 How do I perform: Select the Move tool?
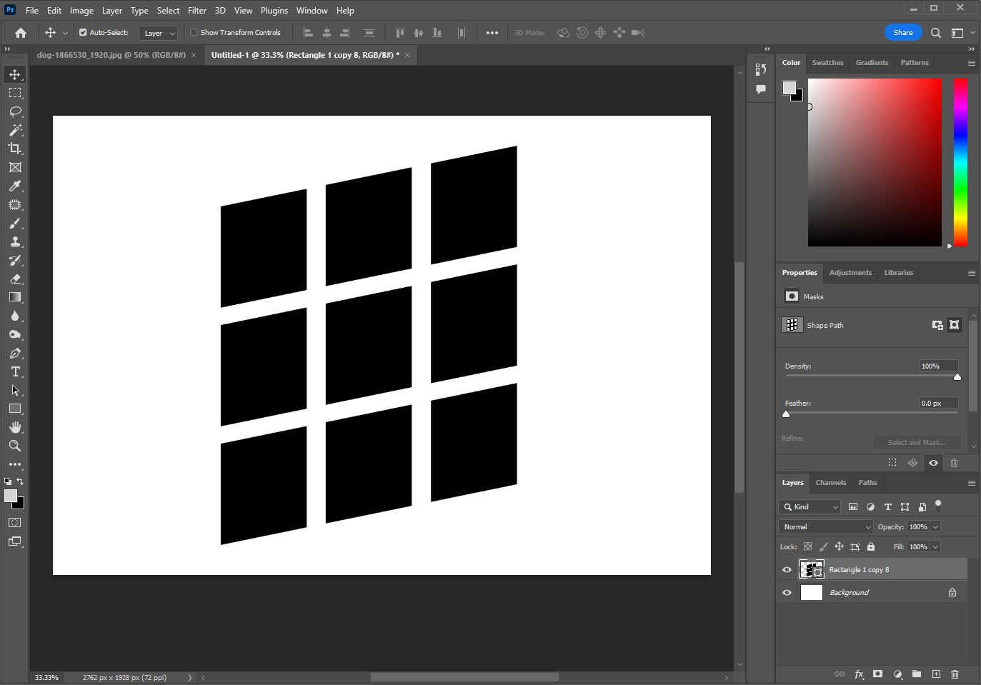[15, 74]
